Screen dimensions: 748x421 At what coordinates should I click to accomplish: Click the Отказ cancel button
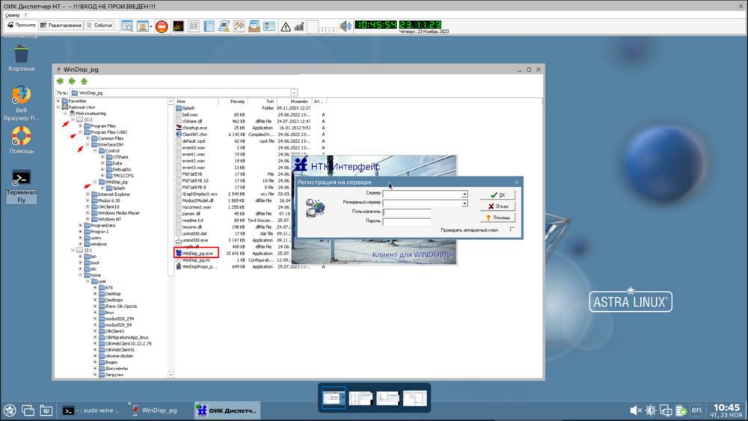(497, 206)
